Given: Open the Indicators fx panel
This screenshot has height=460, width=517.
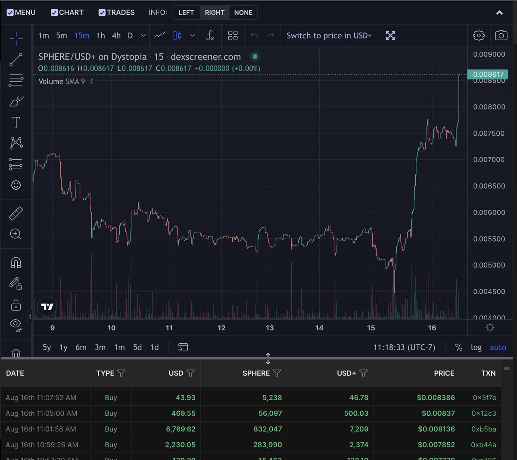Looking at the screenshot, I should pos(210,35).
